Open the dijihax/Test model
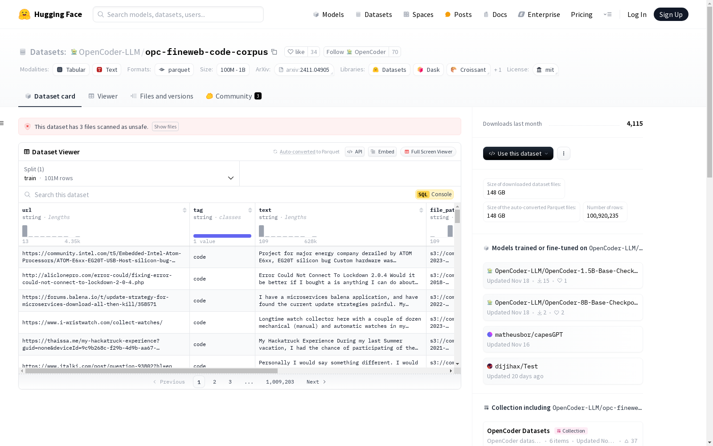This screenshot has height=446, width=713. (563, 371)
